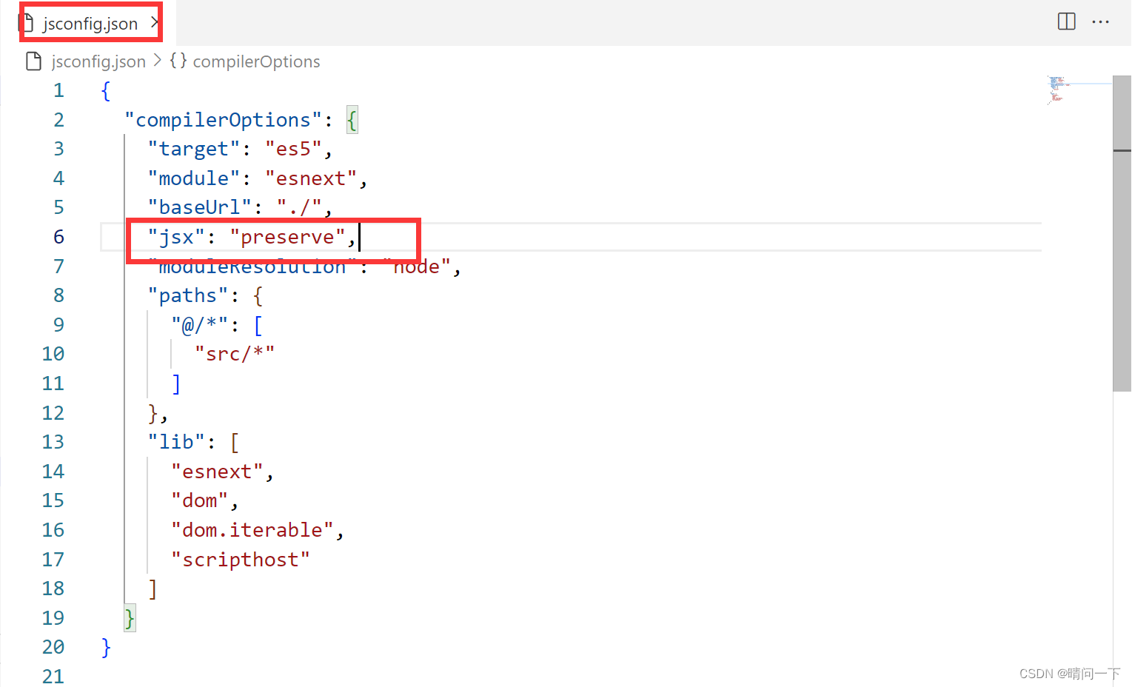Click the file icon in the jsconfig.json tab

pos(30,22)
